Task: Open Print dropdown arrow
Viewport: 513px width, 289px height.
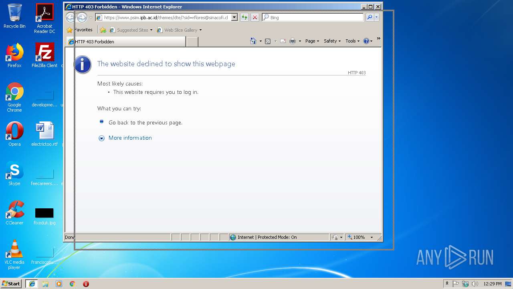Action: point(300,41)
